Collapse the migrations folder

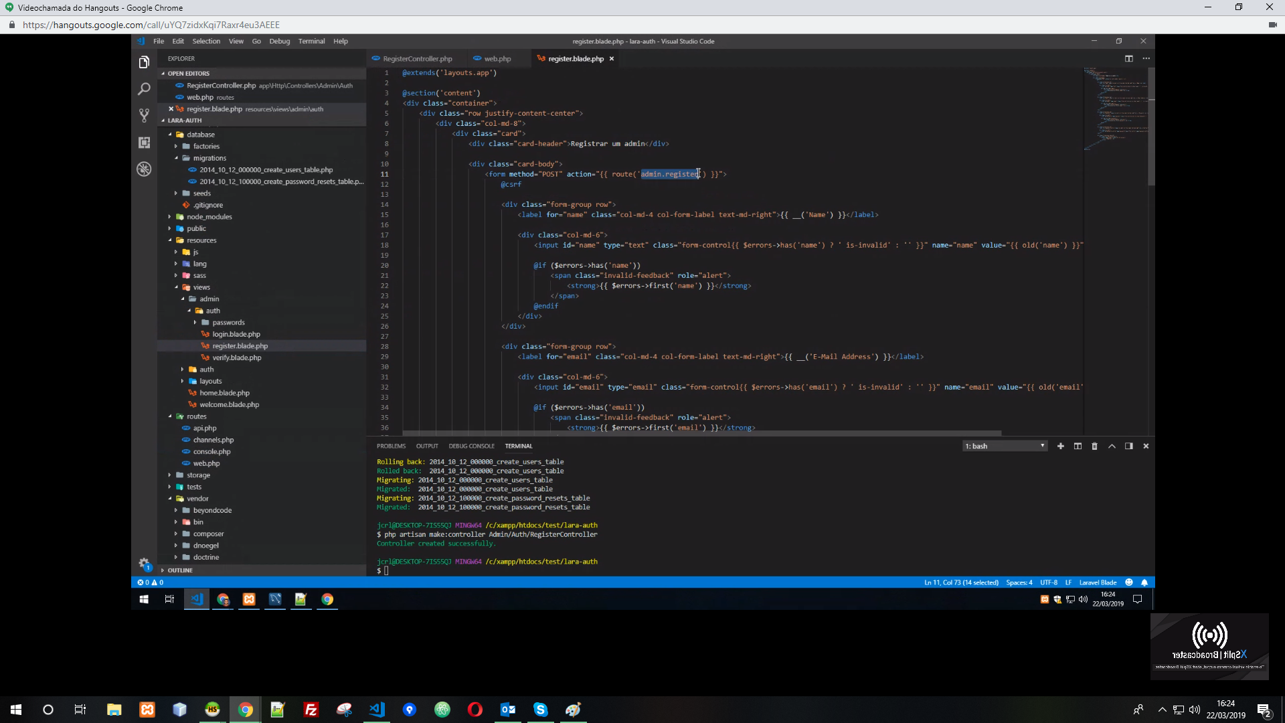tap(209, 158)
